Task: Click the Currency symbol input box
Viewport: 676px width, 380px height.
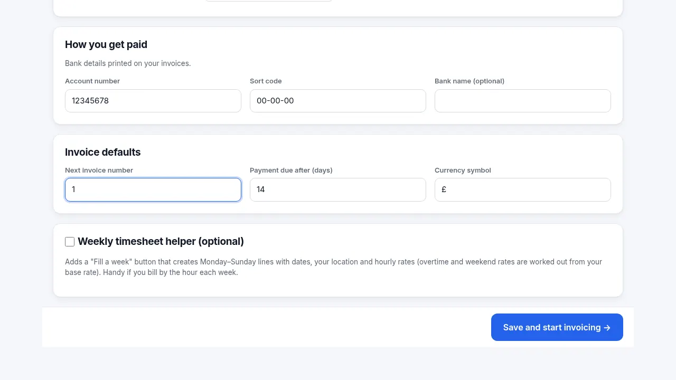Action: coord(523,189)
